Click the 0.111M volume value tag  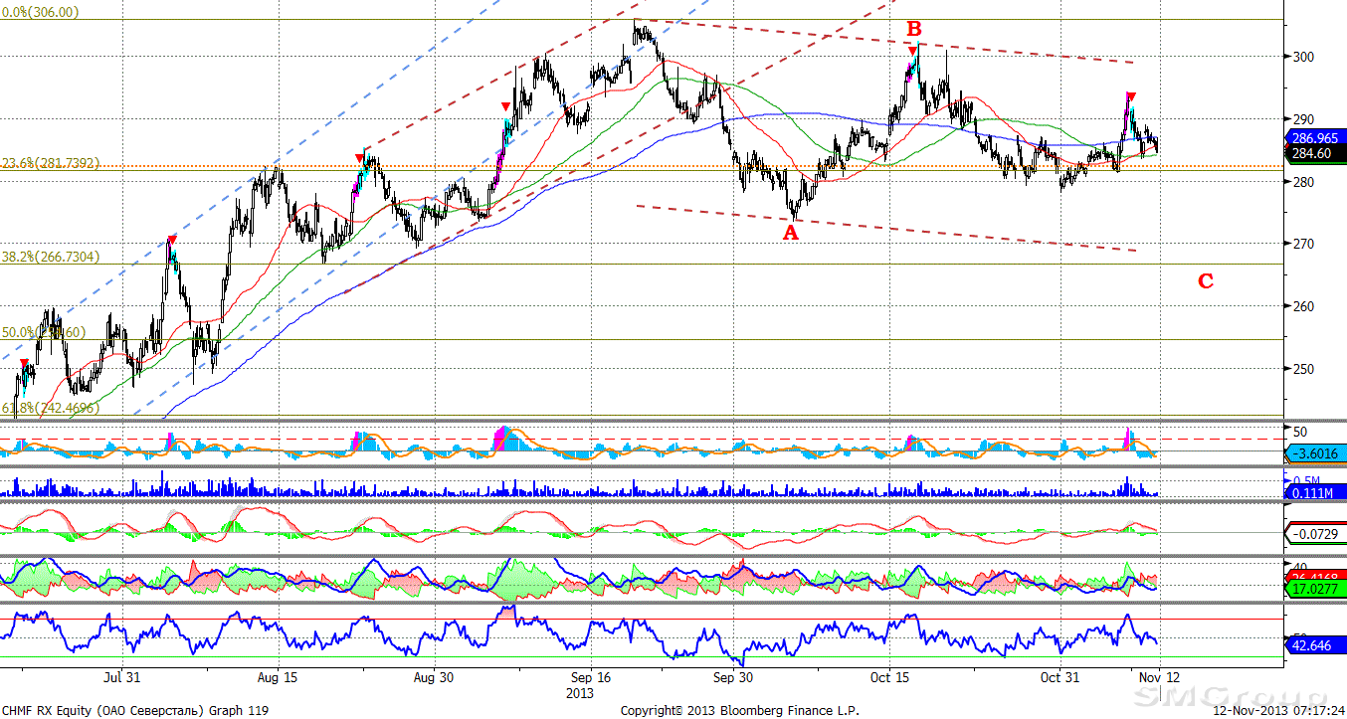1313,492
